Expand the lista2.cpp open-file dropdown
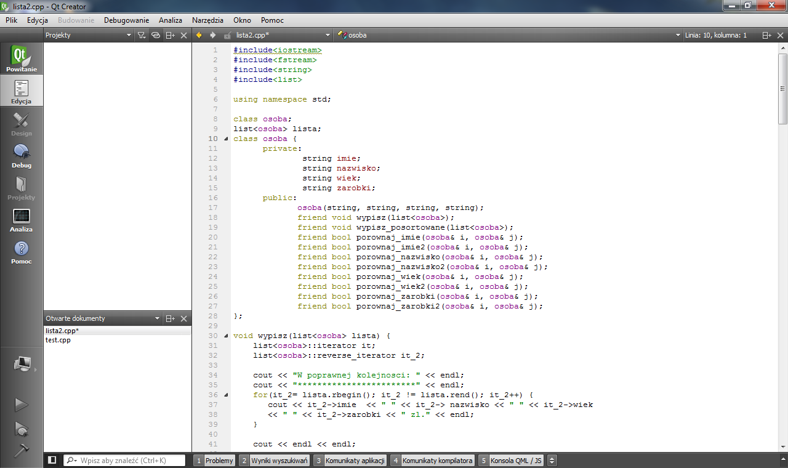Image resolution: width=788 pixels, height=468 pixels. coord(328,35)
